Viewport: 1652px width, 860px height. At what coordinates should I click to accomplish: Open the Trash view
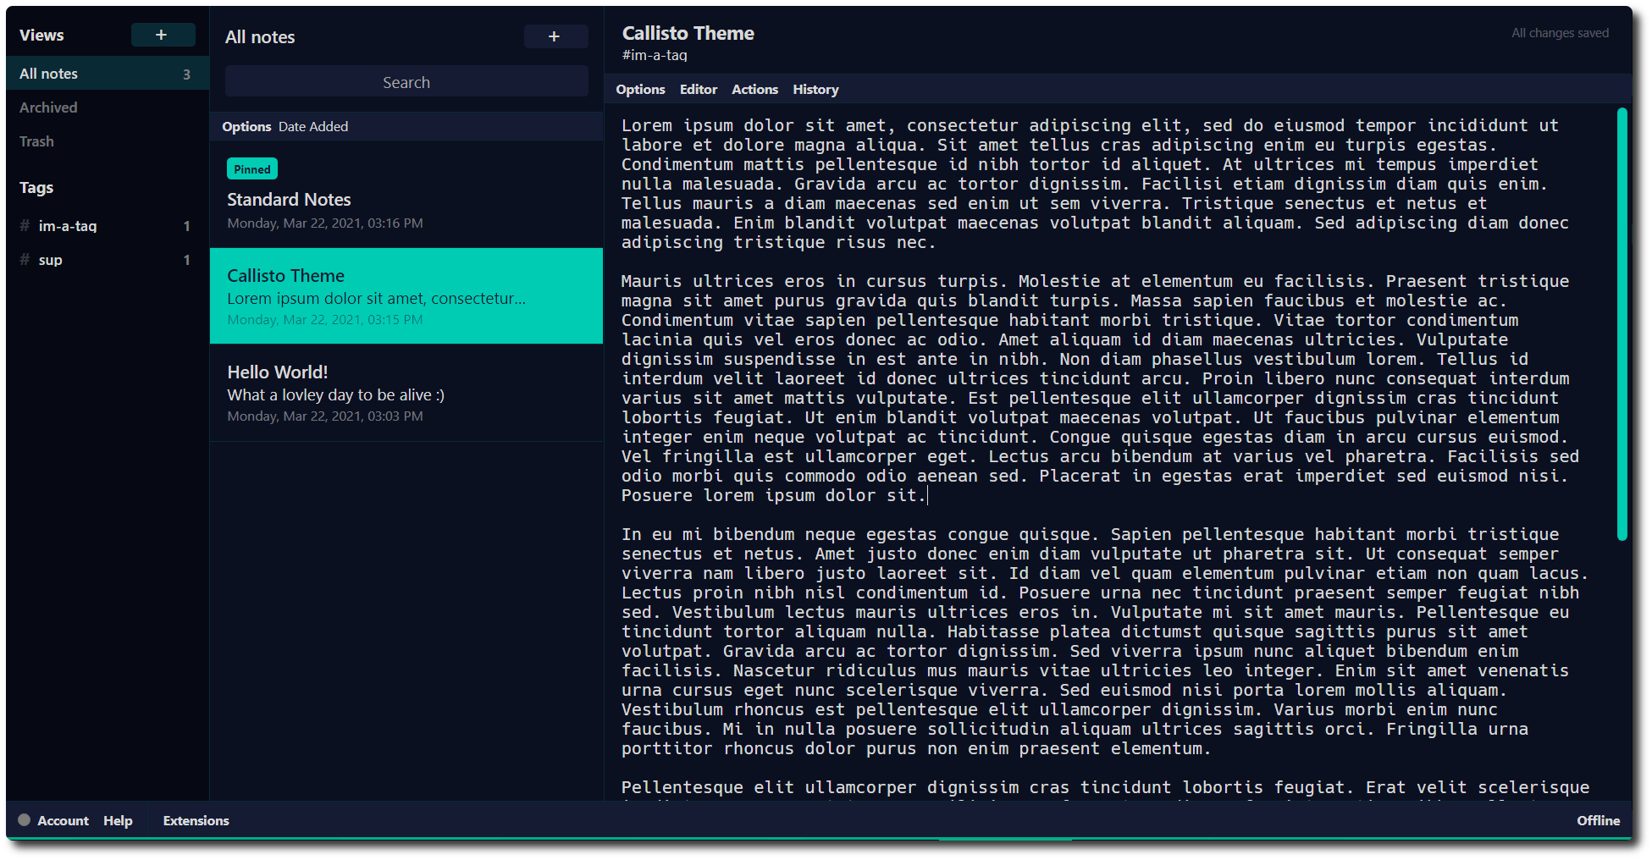(36, 141)
